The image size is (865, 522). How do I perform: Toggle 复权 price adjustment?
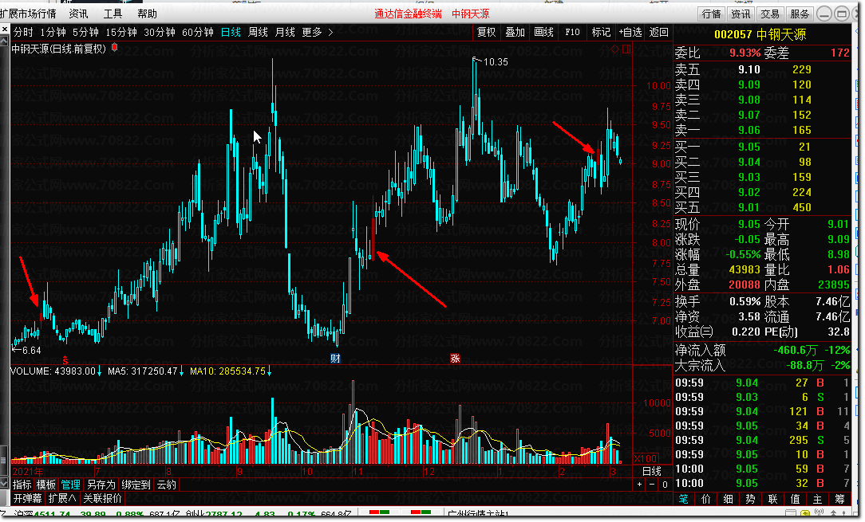[x=487, y=32]
